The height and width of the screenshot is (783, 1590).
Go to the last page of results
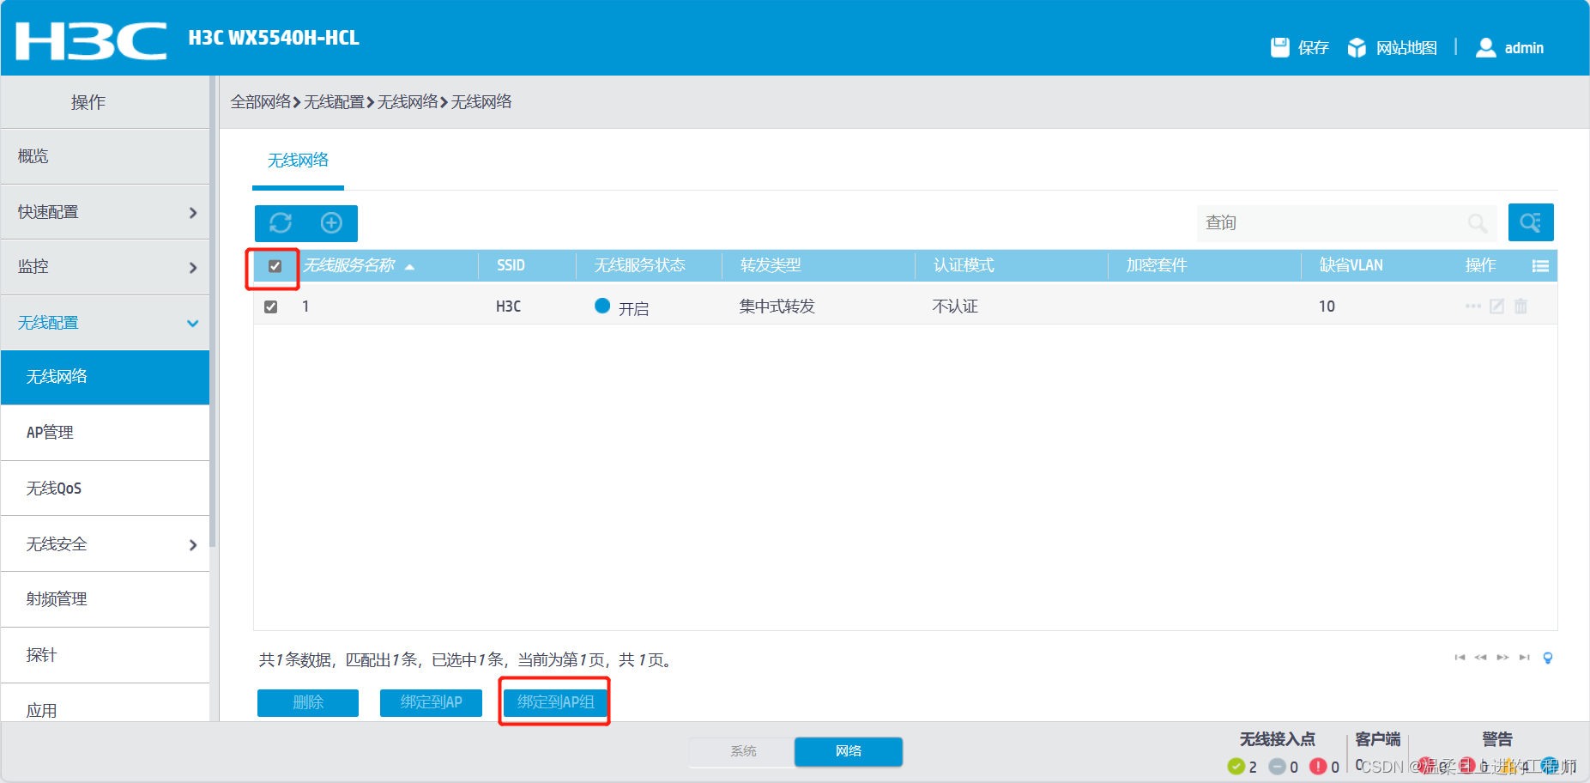[x=1524, y=658]
